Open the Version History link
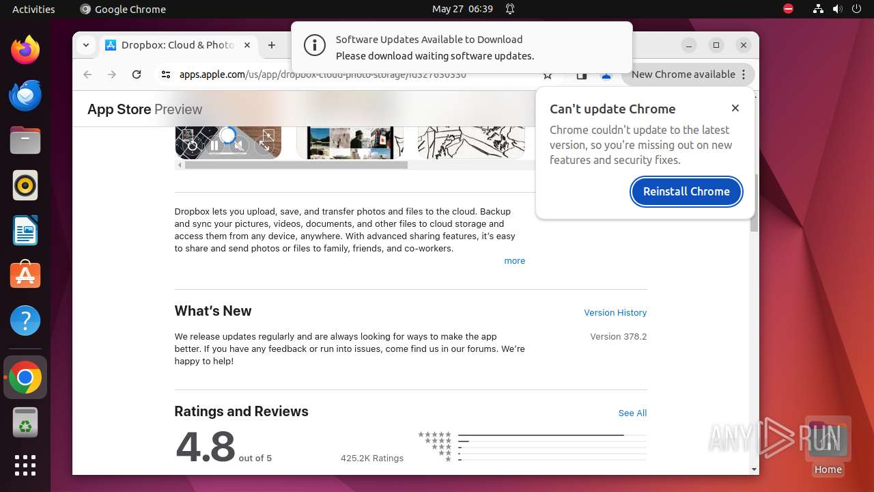874x492 pixels. 615,312
